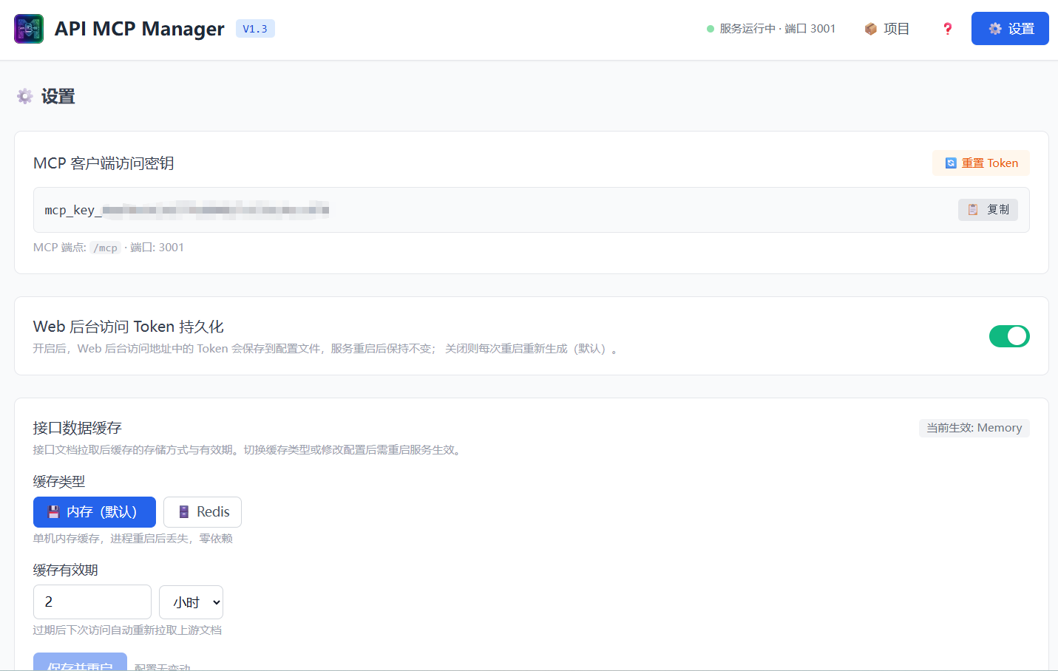Click the /mcp endpoint code label
Viewport: 1058px width, 671px height.
[x=105, y=248]
